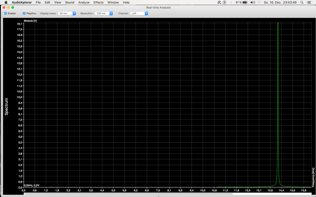Open the Window menu
The height and width of the screenshot is (197, 316).
pyautogui.click(x=113, y=2)
